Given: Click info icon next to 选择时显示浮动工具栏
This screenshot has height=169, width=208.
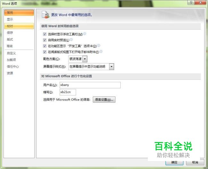Looking at the screenshot, I should click(x=84, y=34).
